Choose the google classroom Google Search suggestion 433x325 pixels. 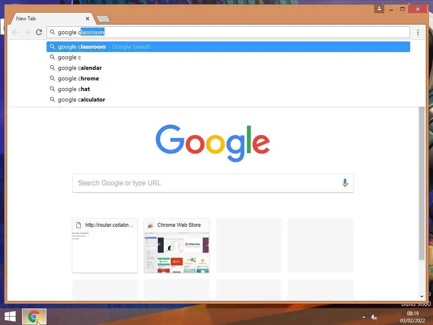click(228, 47)
